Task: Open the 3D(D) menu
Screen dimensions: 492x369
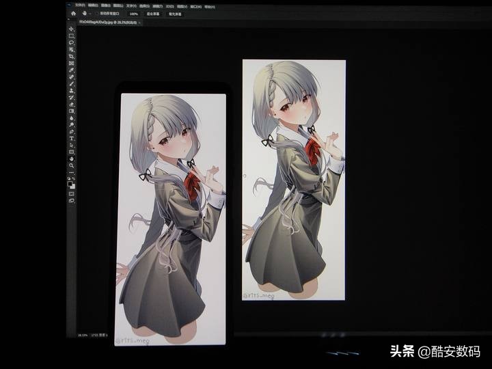Action: [170, 7]
